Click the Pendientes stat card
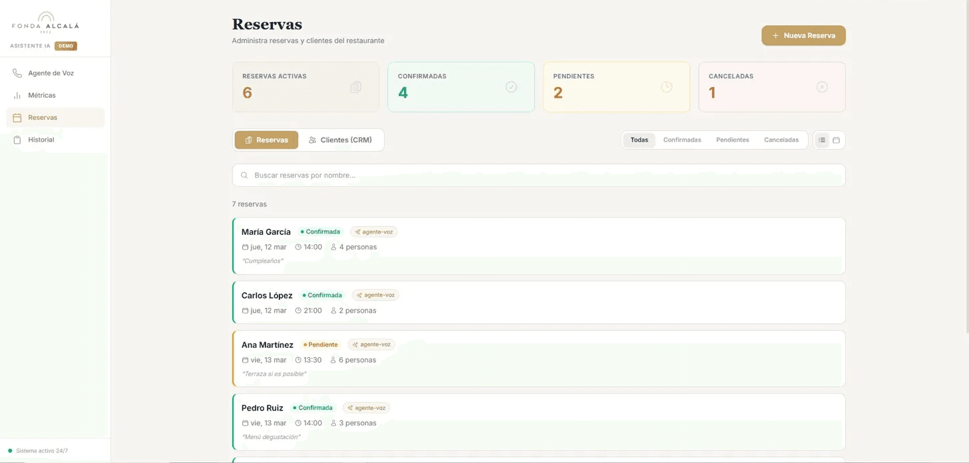 616,87
